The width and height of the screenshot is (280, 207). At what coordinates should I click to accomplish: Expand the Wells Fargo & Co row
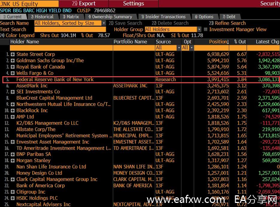click(13, 73)
